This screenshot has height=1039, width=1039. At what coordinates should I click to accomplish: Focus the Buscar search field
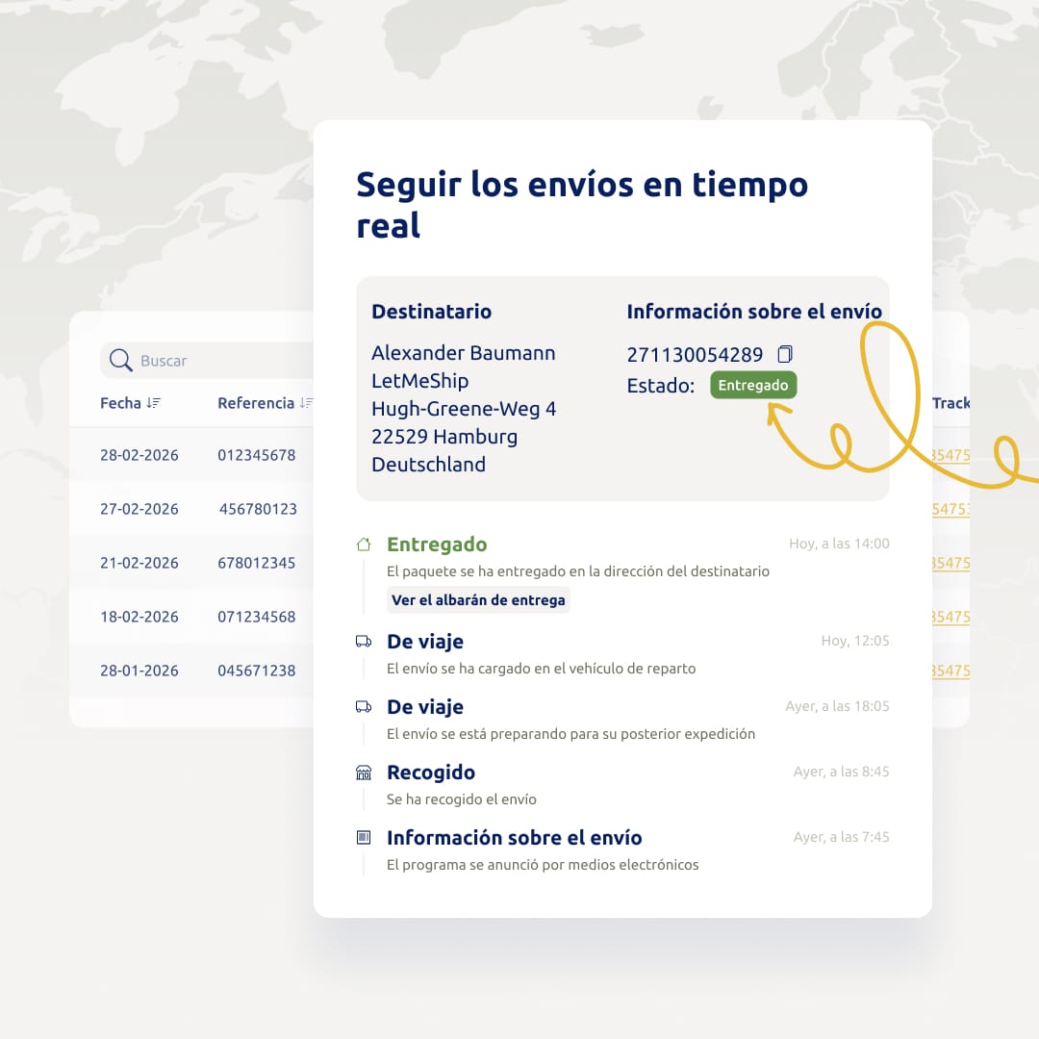click(x=207, y=361)
